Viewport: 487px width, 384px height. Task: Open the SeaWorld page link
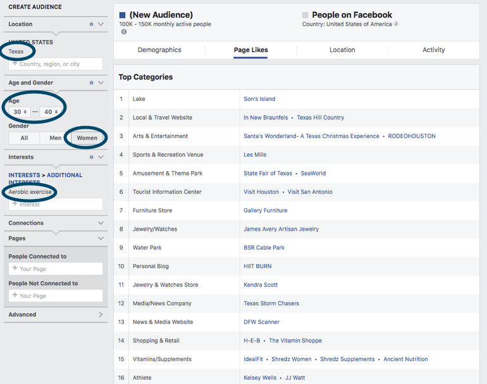tap(313, 174)
